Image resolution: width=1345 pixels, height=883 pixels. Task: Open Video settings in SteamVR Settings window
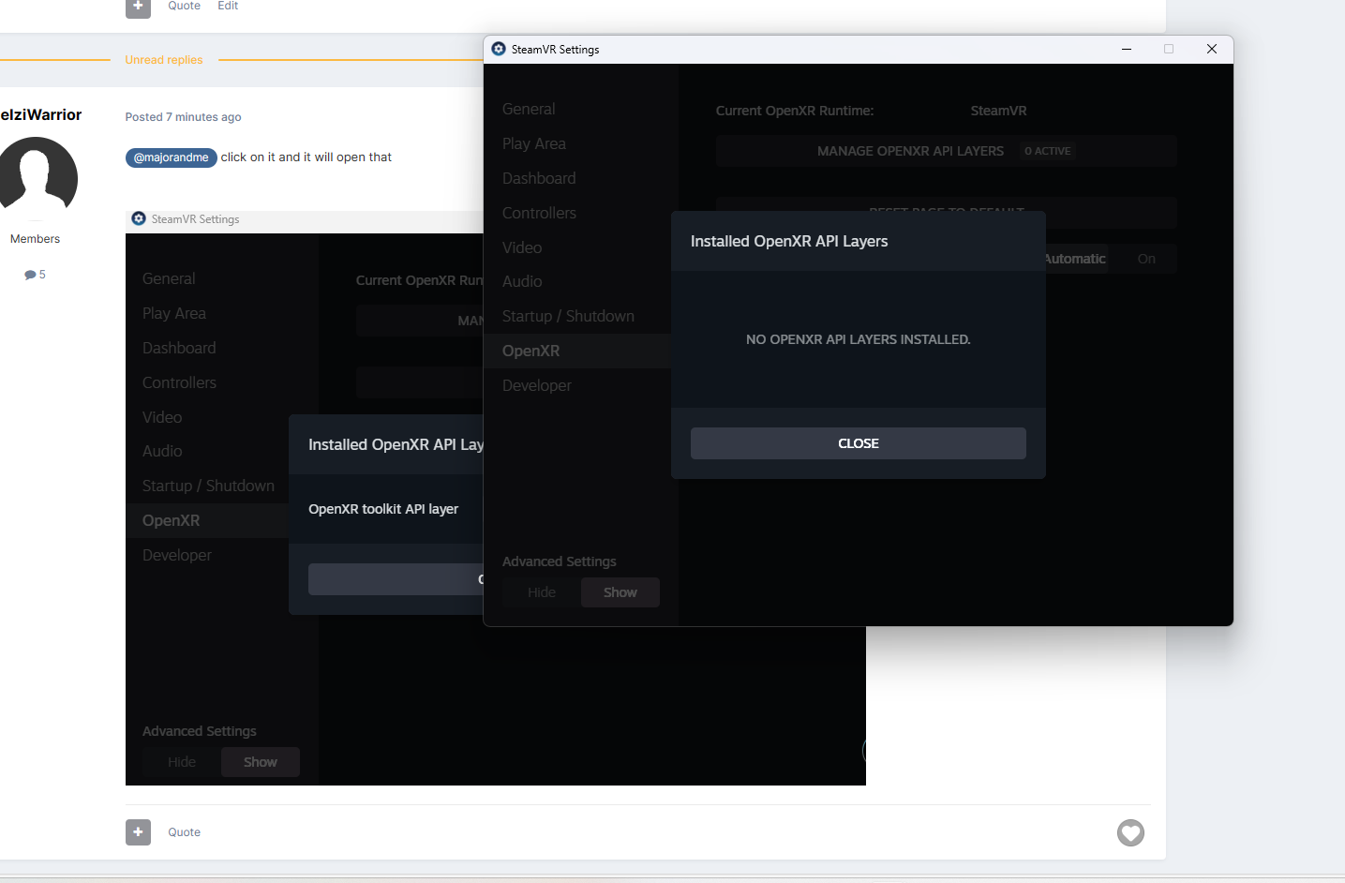point(522,247)
